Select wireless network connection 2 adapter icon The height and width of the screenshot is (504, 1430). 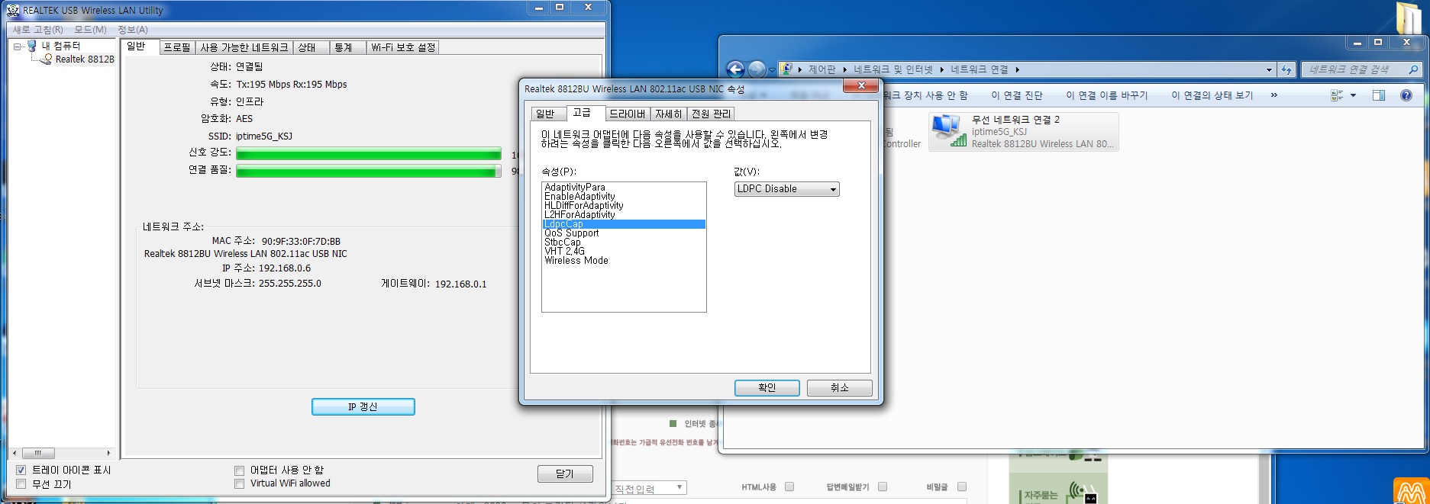tap(949, 130)
